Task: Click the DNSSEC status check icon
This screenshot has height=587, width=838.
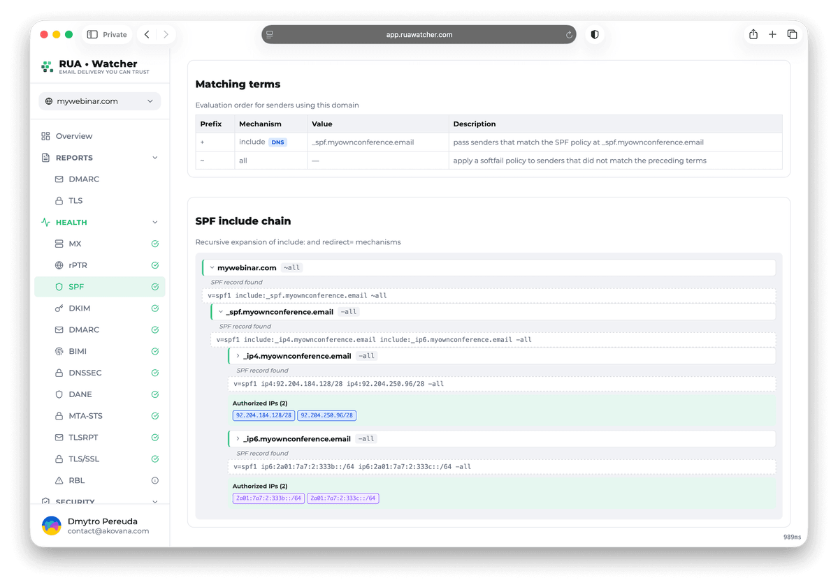Action: click(155, 373)
